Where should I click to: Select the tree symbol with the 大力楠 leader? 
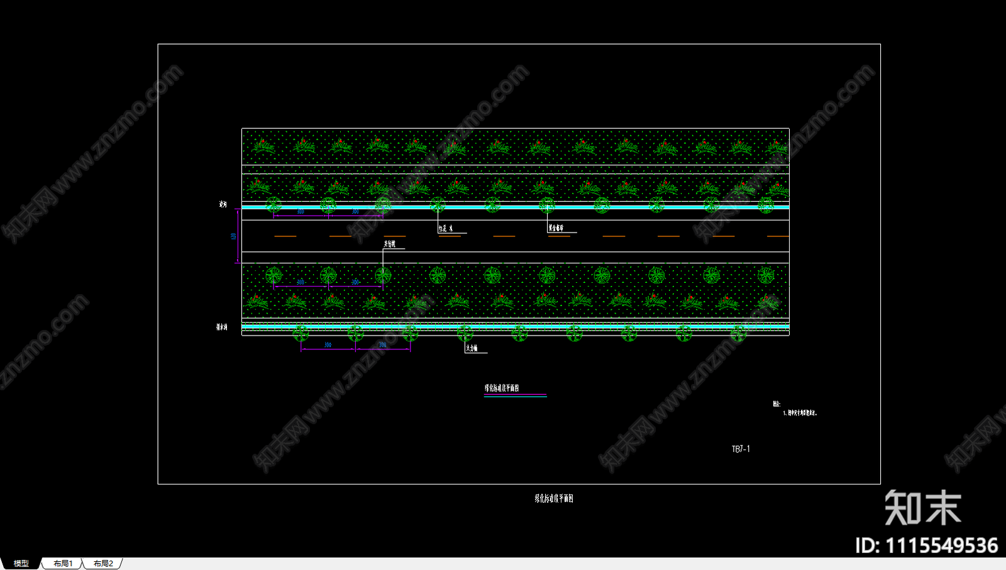pos(465,333)
